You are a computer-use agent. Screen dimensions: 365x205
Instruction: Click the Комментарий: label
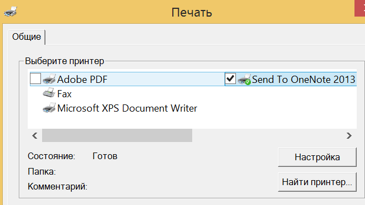(x=58, y=186)
